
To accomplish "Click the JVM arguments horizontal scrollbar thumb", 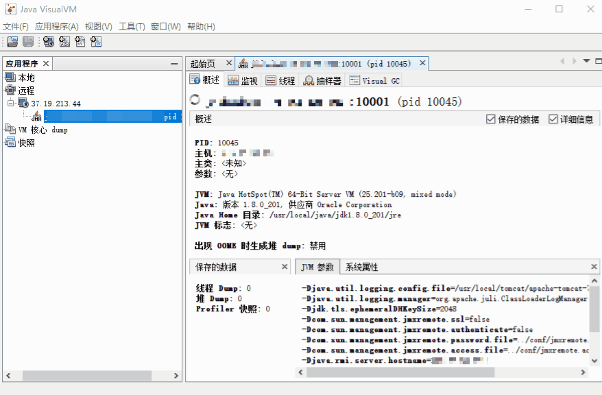I will tap(400, 372).
